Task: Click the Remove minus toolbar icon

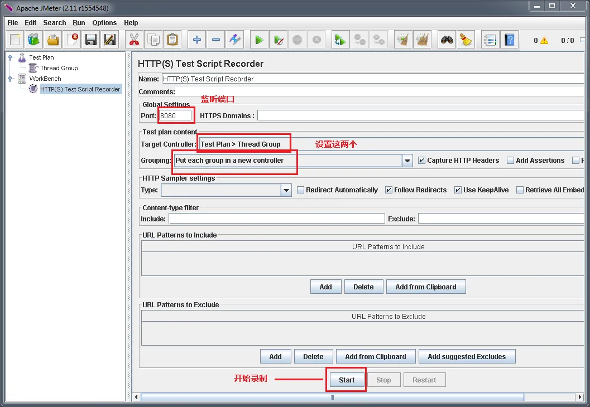Action: pyautogui.click(x=216, y=40)
